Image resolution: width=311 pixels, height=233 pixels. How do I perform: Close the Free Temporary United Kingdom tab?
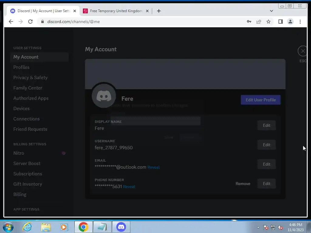[147, 11]
